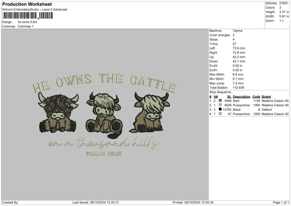
Task: Click the code 1144 in Bark row
Action: (x=257, y=101)
